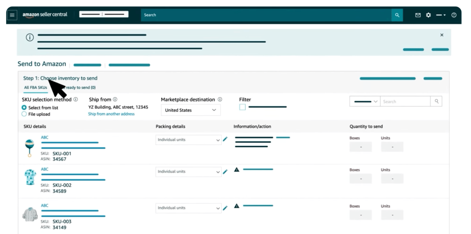
Task: Open the help question mark icon
Action: 454,15
